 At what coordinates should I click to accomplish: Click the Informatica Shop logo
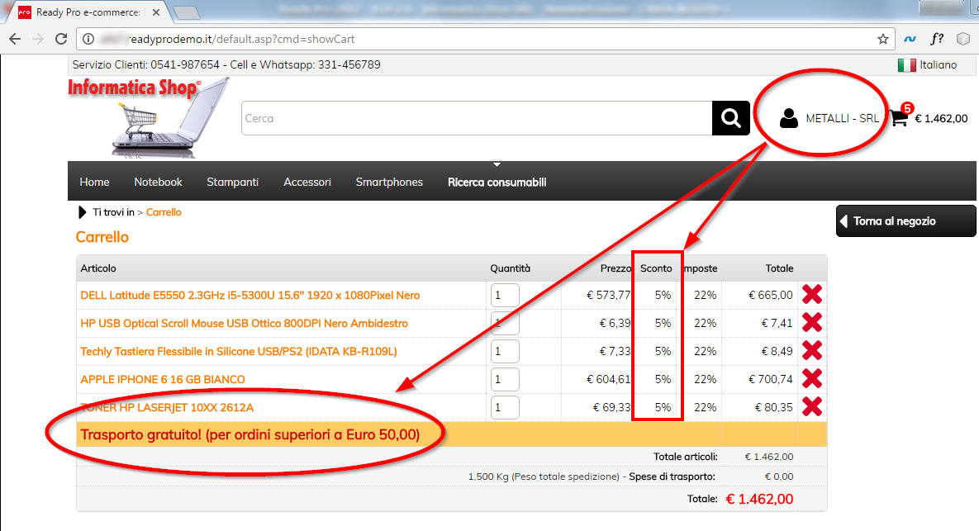[x=149, y=117]
